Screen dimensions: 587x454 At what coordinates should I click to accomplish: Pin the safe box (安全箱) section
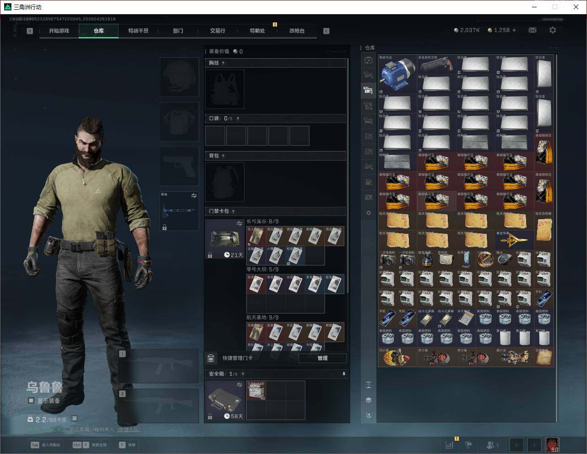343,374
